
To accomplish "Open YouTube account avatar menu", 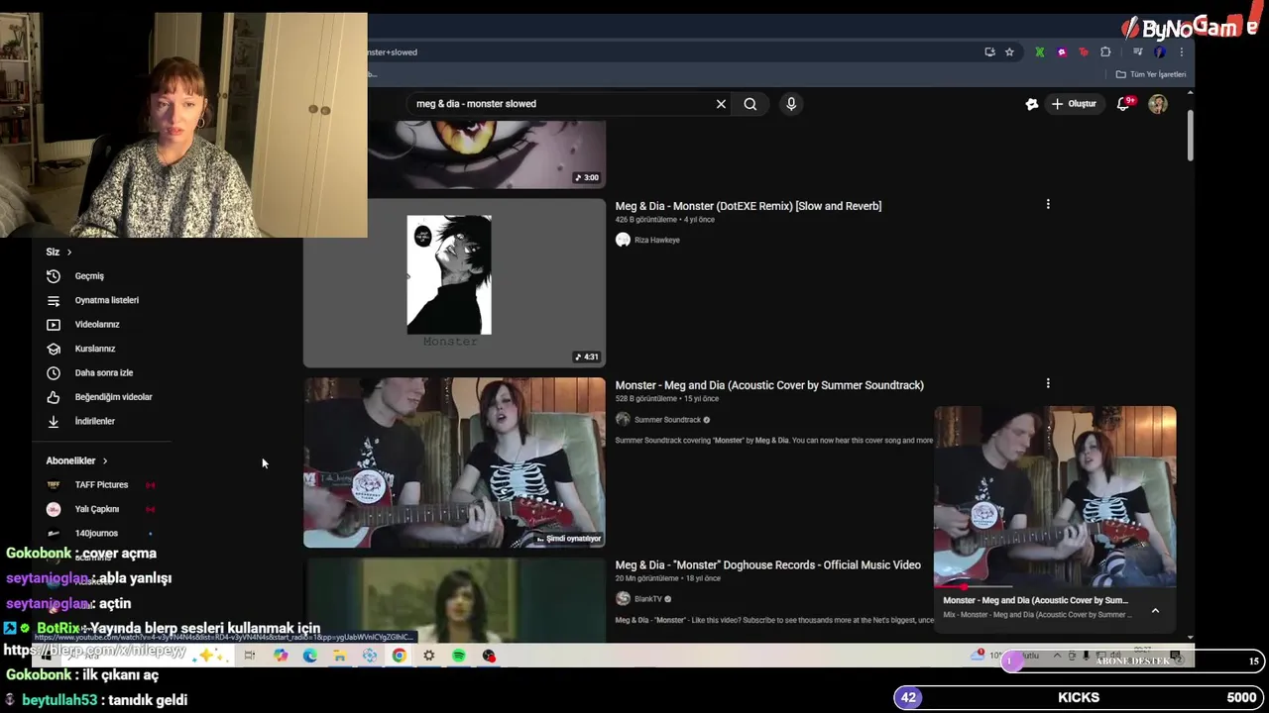I will point(1158,104).
